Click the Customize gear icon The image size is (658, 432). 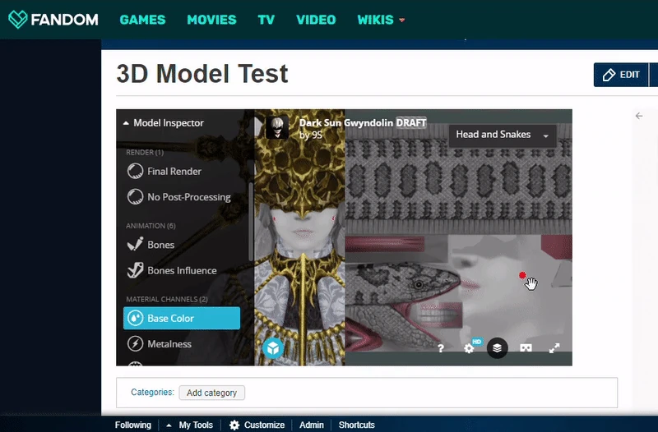coord(234,425)
